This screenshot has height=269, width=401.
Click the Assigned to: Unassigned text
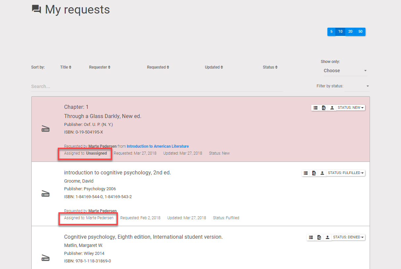coord(85,153)
